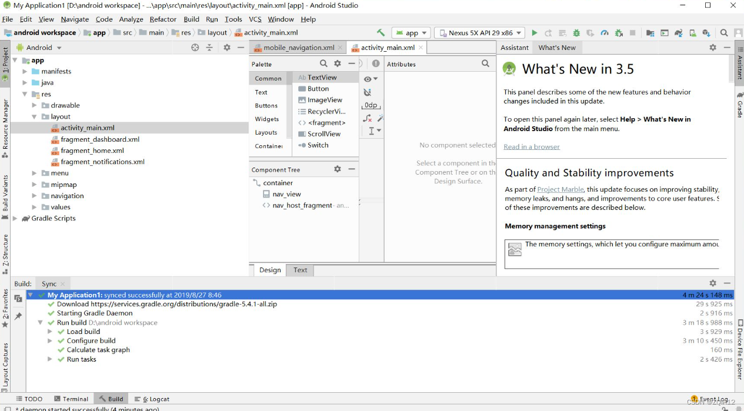
Task: Click Scroll from Source target icon in Project panel
Action: (x=195, y=48)
